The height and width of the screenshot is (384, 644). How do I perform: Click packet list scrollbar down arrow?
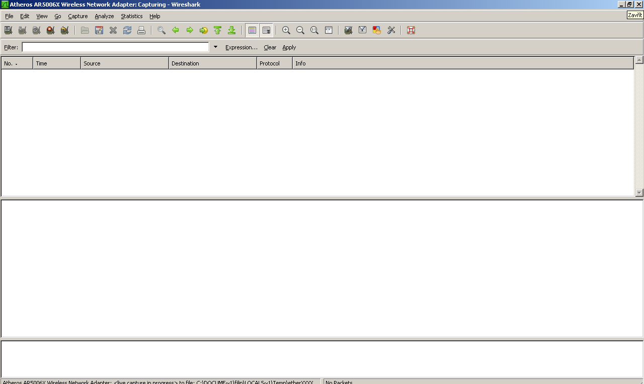click(x=639, y=193)
